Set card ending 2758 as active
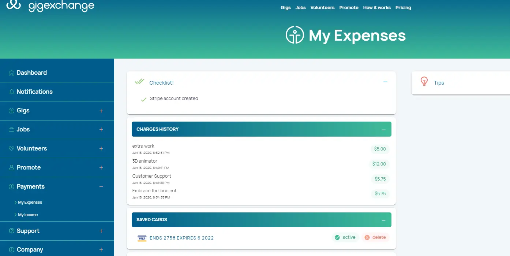510x256 pixels. pyautogui.click(x=345, y=237)
